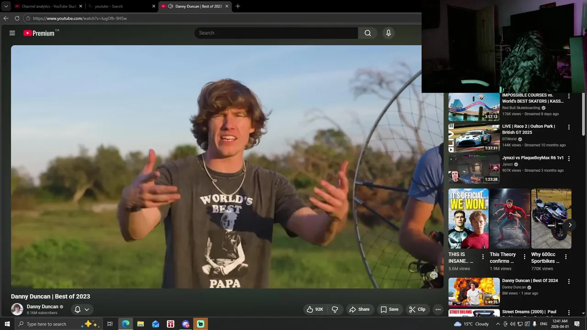Open options for This Theory confirms short
Screen dimensions: 587x330
(x=524, y=257)
